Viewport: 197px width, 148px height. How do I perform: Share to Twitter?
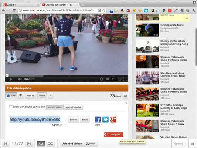105,120
